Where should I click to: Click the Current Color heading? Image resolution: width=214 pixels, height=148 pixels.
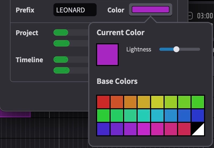point(121,32)
